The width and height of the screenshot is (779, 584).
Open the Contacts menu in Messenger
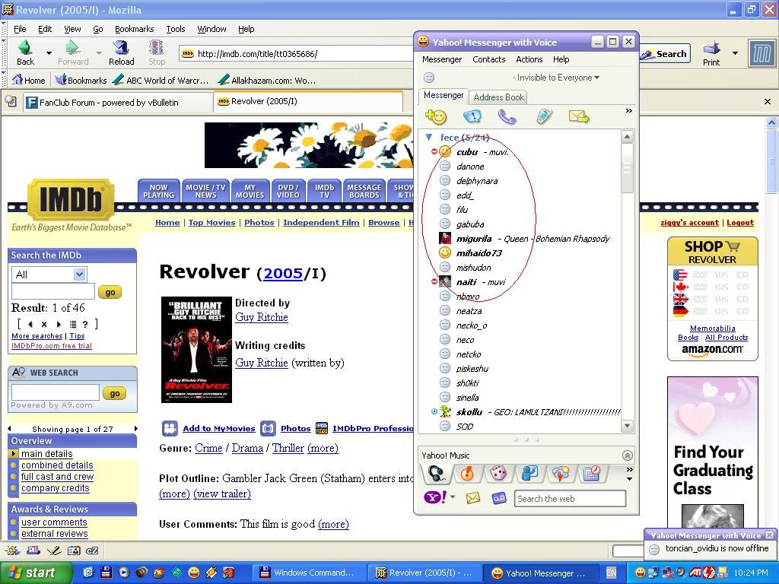point(488,59)
